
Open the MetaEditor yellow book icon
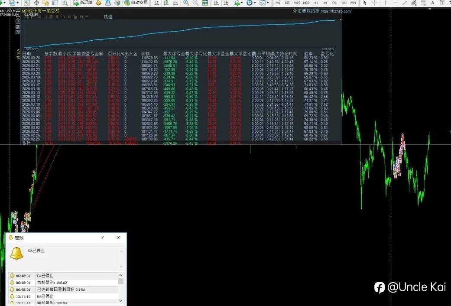click(99, 3)
